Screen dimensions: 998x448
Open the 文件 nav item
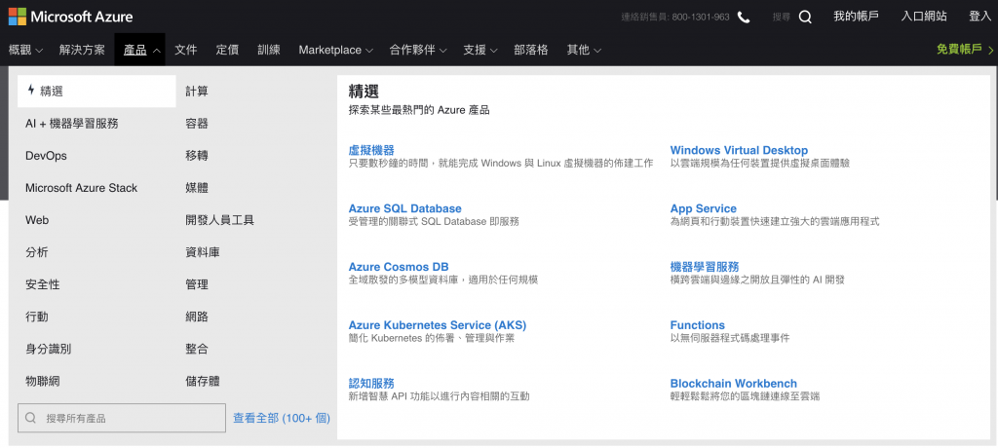[x=186, y=50]
